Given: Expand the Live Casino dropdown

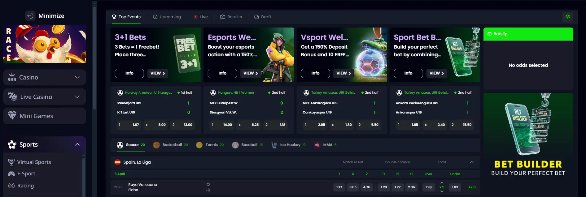Looking at the screenshot, I should (77, 97).
